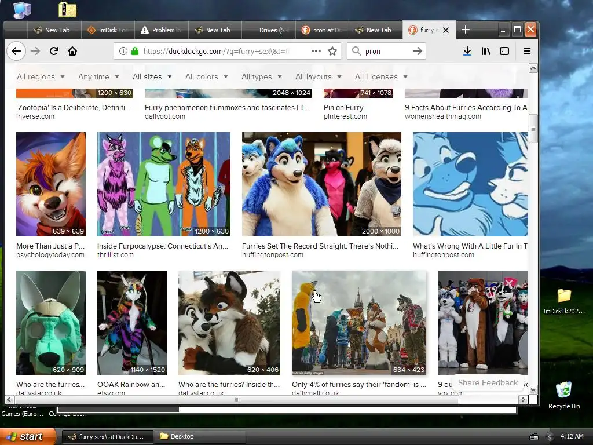593x445 pixels.
Task: Open the My Computer desktop icon
Action: click(x=22, y=9)
